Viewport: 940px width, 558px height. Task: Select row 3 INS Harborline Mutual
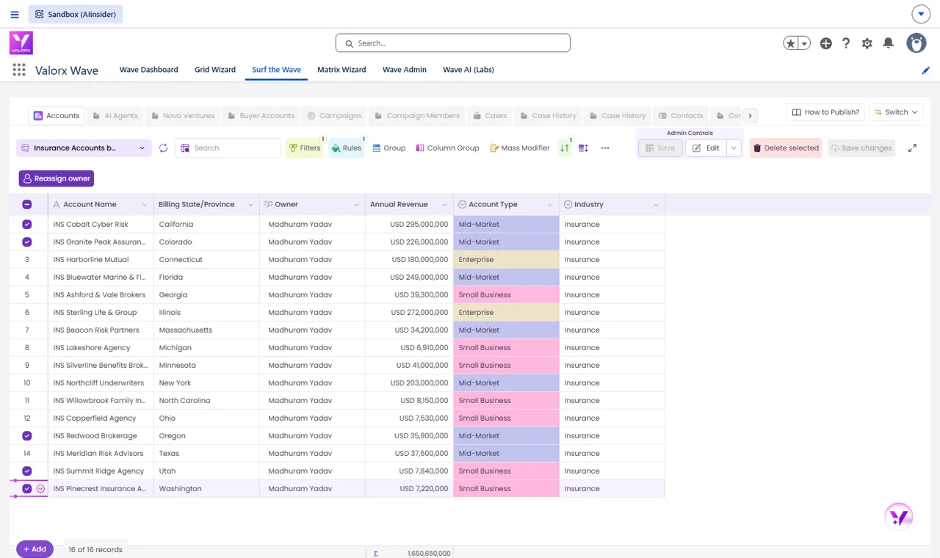coord(27,259)
